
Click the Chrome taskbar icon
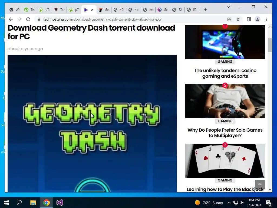pos(46,203)
